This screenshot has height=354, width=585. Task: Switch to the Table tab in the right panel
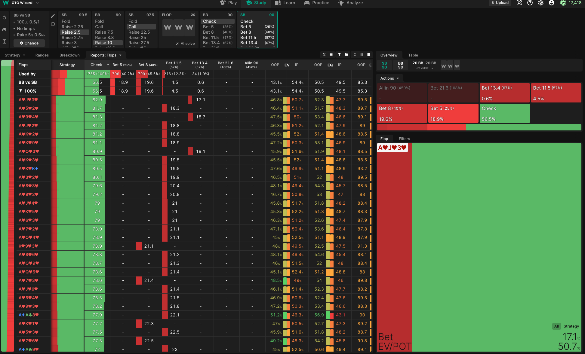pos(413,55)
